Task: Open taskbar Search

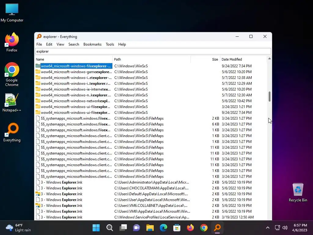Action: point(110,228)
